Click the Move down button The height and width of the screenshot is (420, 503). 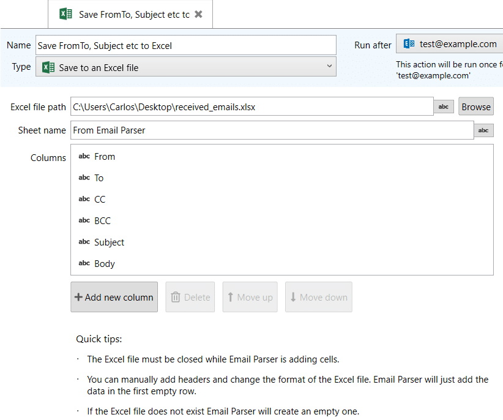pyautogui.click(x=319, y=297)
